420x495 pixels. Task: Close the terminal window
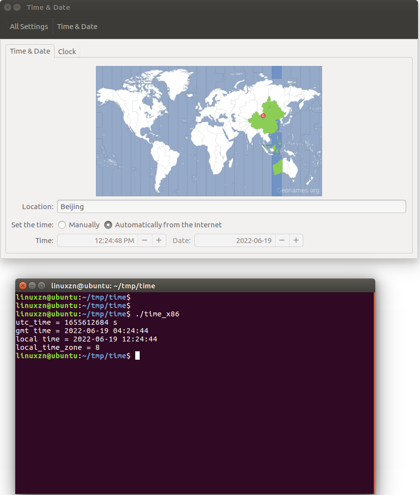(23, 286)
